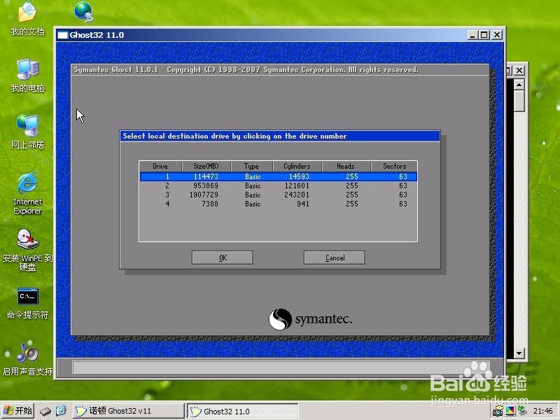Click the Sectors column header
This screenshot has width=560, height=420.
394,166
